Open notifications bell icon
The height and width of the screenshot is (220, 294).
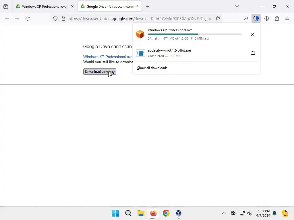click(x=274, y=213)
